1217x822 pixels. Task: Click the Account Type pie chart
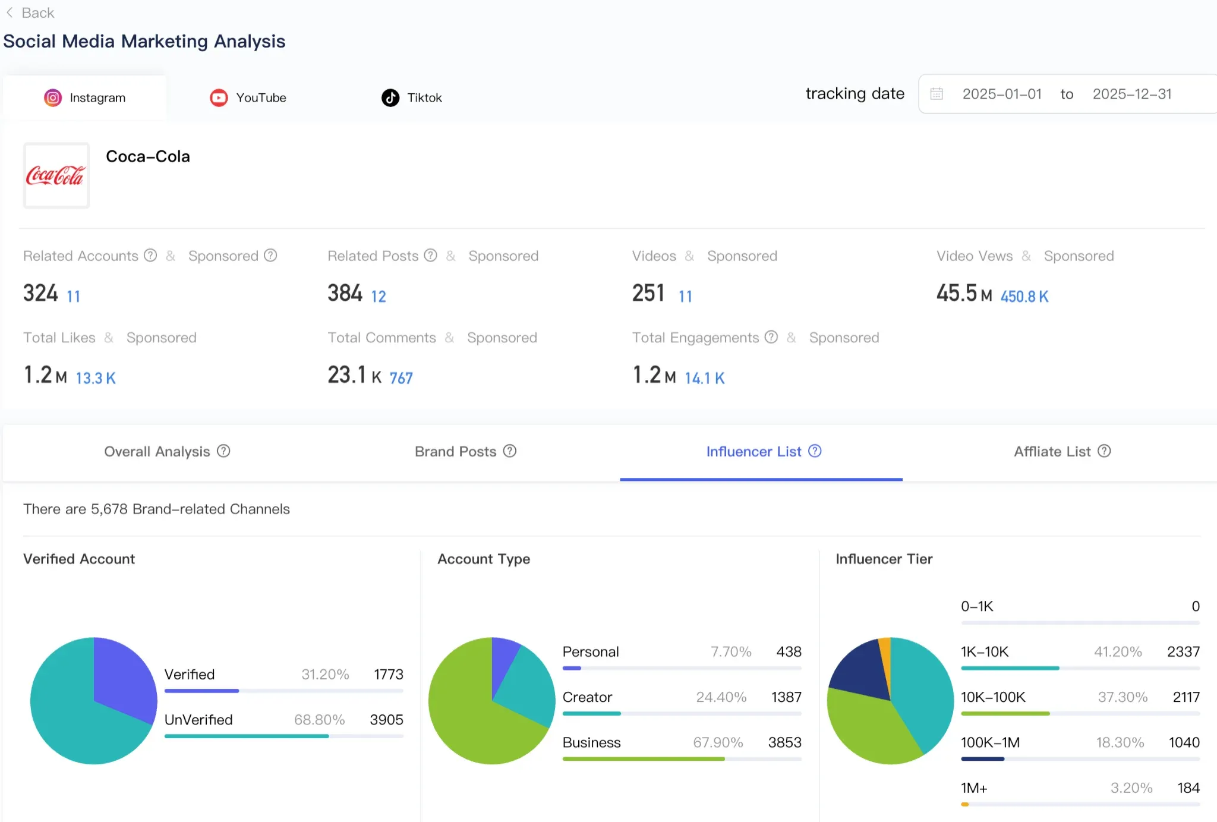tap(492, 701)
